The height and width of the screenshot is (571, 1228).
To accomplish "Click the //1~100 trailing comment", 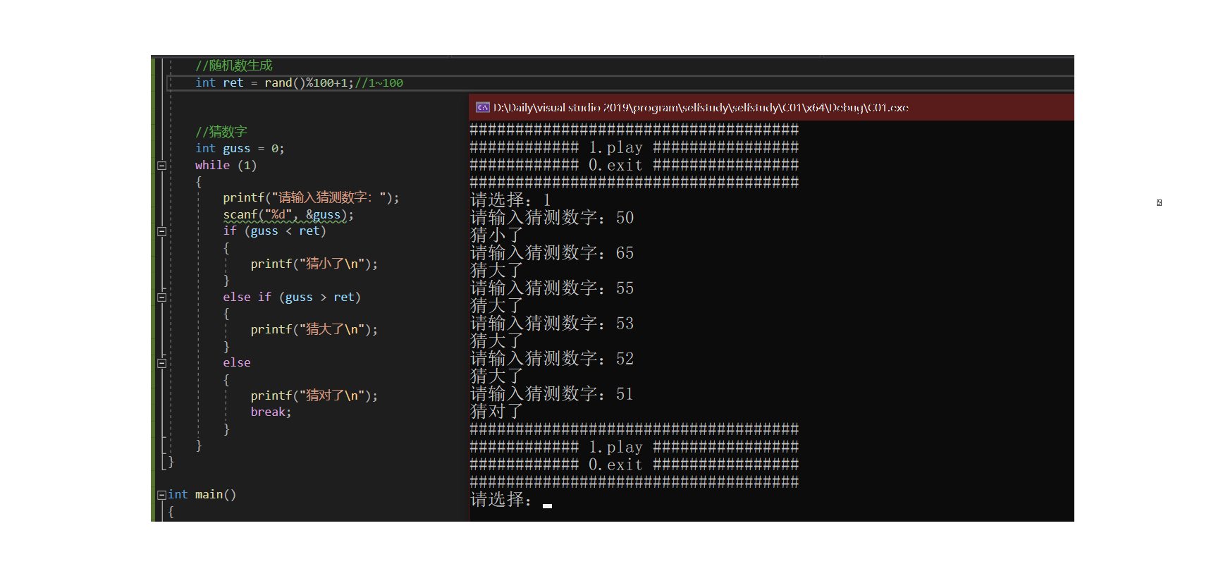I will [x=379, y=83].
